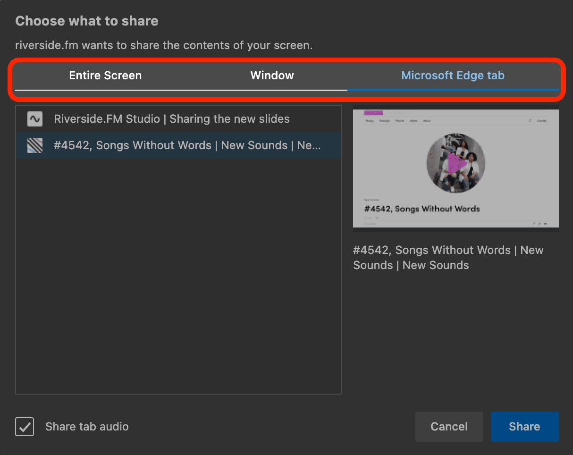Click the Share tab audio label
Screen dimensions: 573x455
87,427
